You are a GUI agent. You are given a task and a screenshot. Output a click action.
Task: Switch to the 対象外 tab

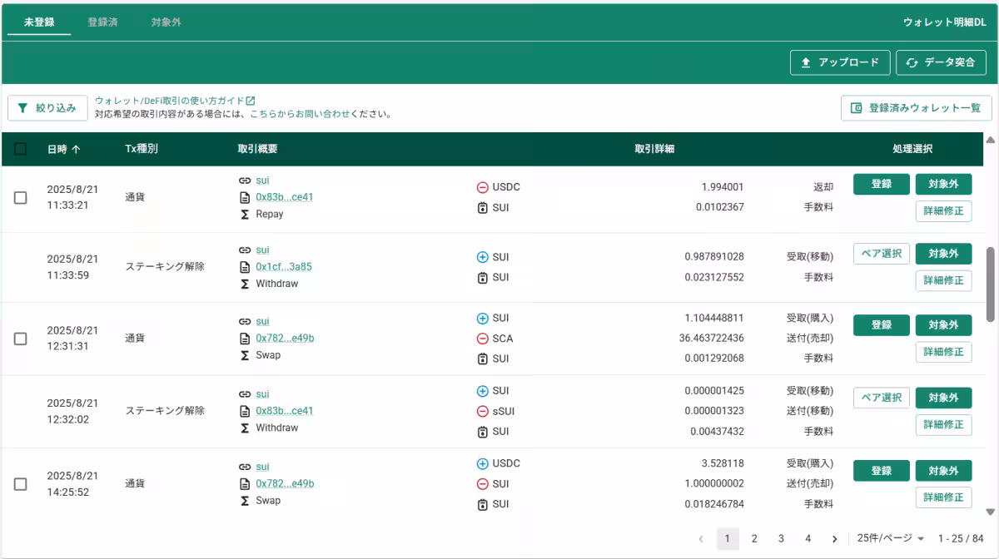click(x=166, y=22)
